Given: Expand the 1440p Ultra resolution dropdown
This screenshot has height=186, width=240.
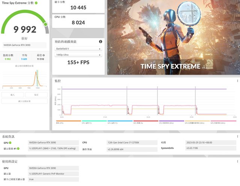Looking at the screenshot, I should click(x=78, y=55).
